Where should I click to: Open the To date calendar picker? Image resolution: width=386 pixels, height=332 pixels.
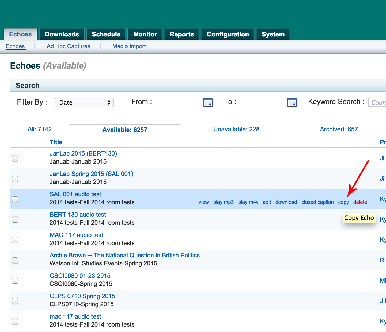(x=292, y=102)
